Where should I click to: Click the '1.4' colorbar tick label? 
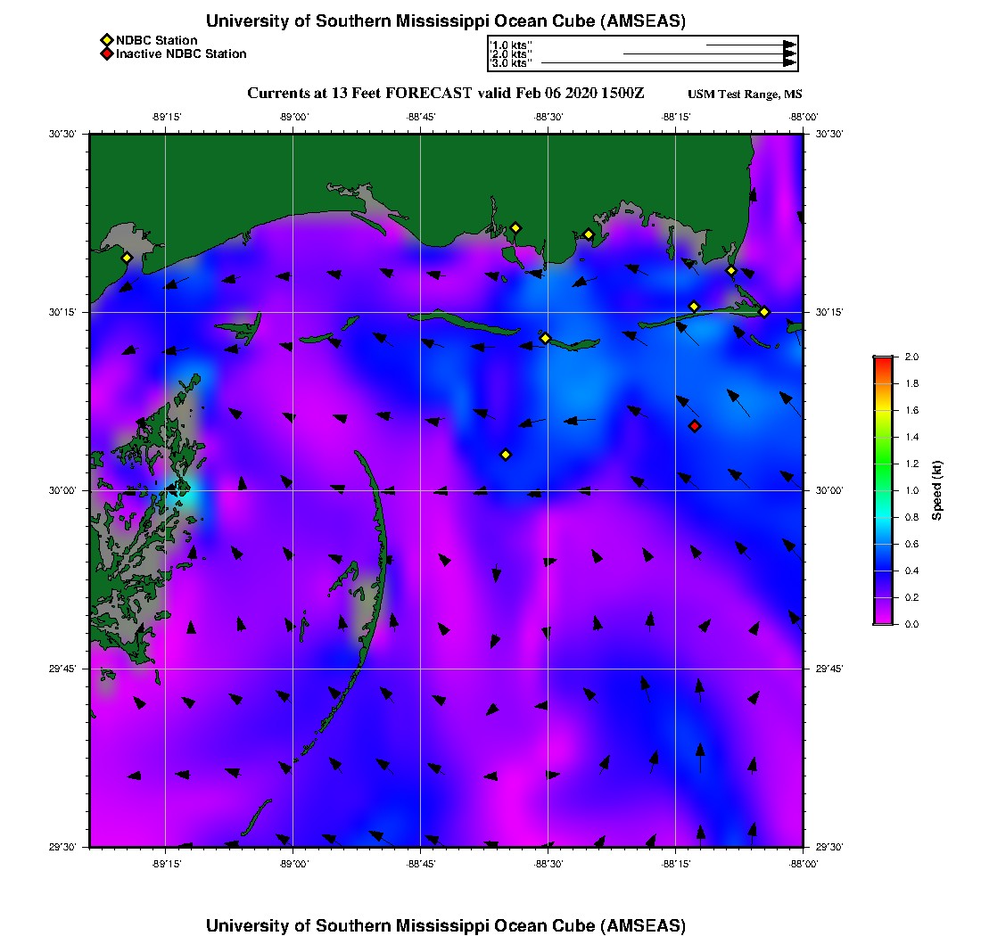pos(911,437)
